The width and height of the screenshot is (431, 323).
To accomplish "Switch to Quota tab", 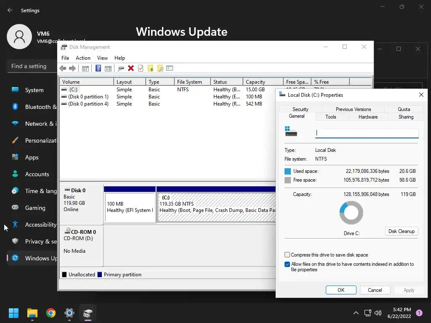I will click(x=404, y=109).
